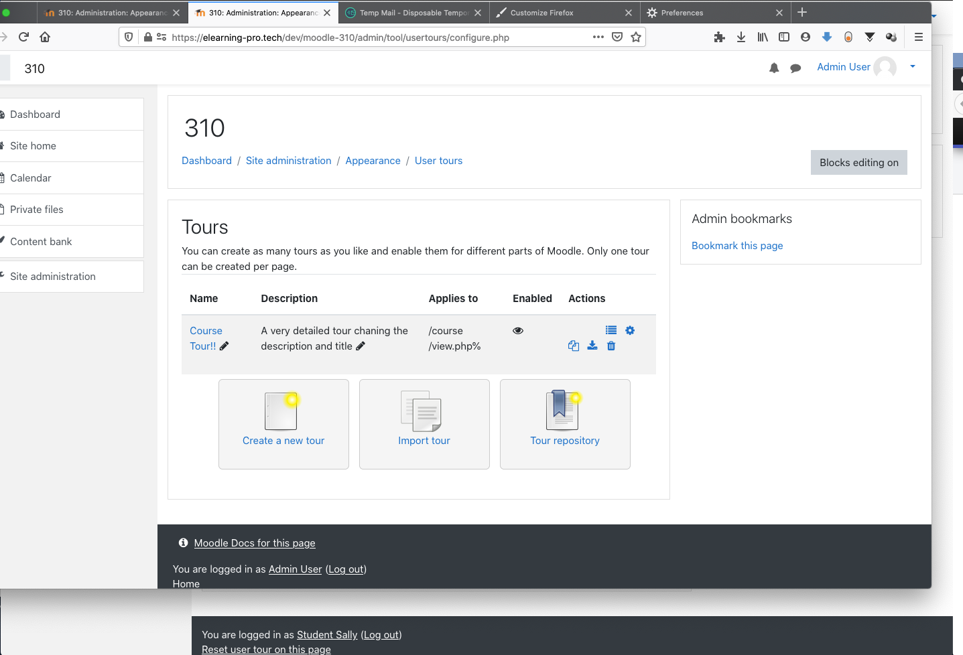963x655 pixels.
Task: Click the blue down-arrow extension icon
Action: pos(827,37)
